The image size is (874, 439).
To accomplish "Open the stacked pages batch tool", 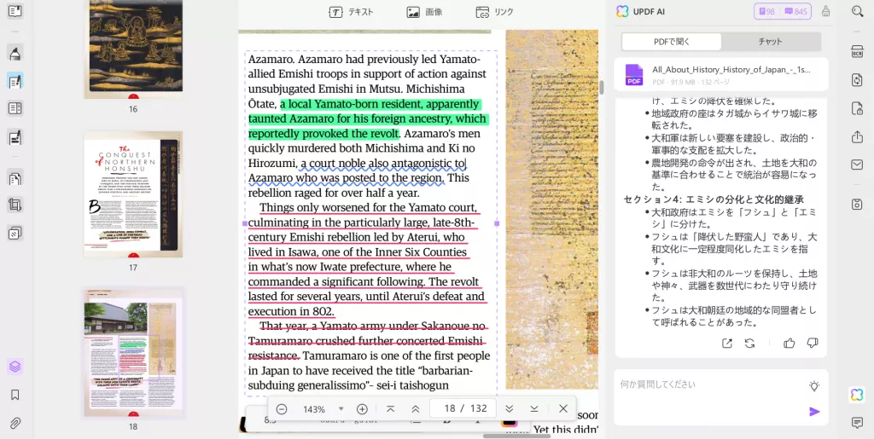I will click(x=15, y=233).
